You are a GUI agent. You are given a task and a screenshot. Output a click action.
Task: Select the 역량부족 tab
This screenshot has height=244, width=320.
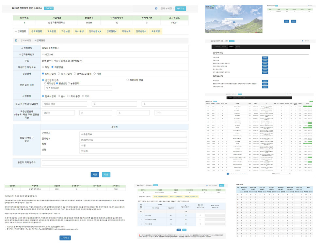(126, 31)
